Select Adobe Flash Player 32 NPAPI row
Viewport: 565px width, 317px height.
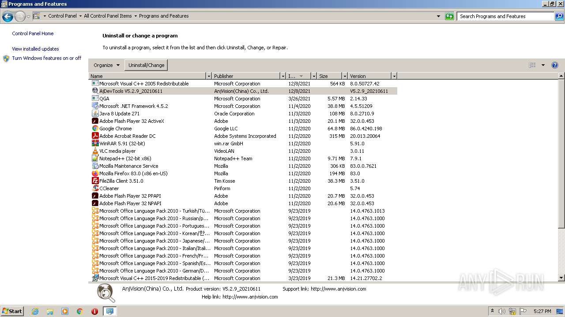(x=242, y=203)
